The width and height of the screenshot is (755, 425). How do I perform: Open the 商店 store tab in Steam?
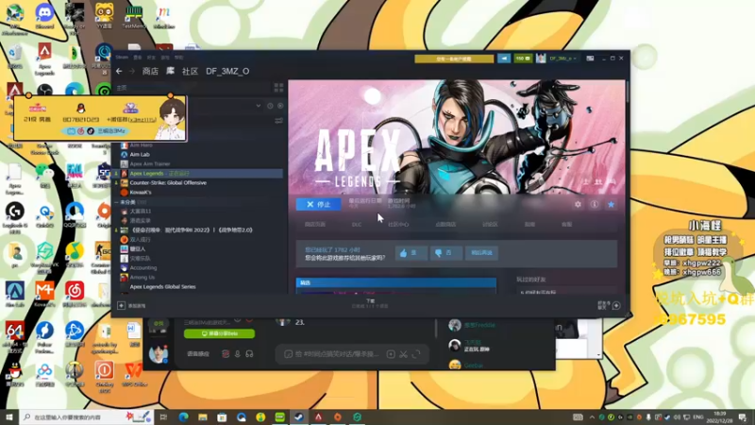(x=150, y=72)
